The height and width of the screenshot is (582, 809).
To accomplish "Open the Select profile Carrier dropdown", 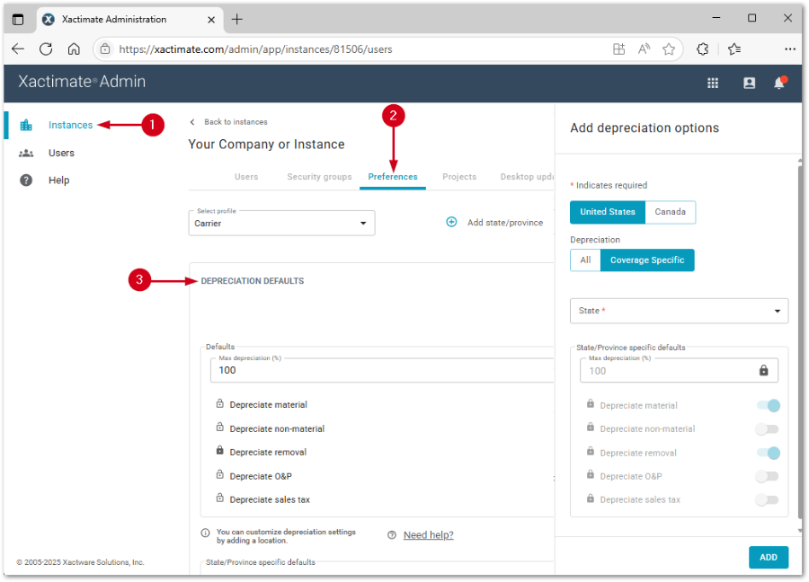I will point(281,223).
